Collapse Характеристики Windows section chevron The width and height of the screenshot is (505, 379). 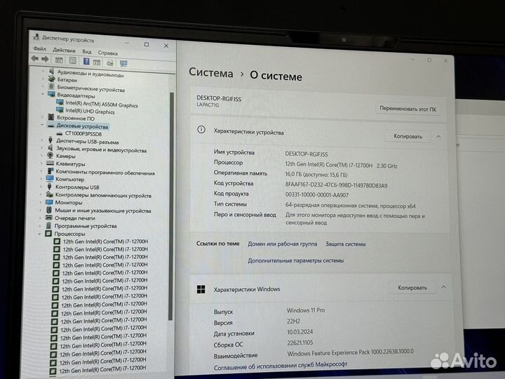(443, 287)
